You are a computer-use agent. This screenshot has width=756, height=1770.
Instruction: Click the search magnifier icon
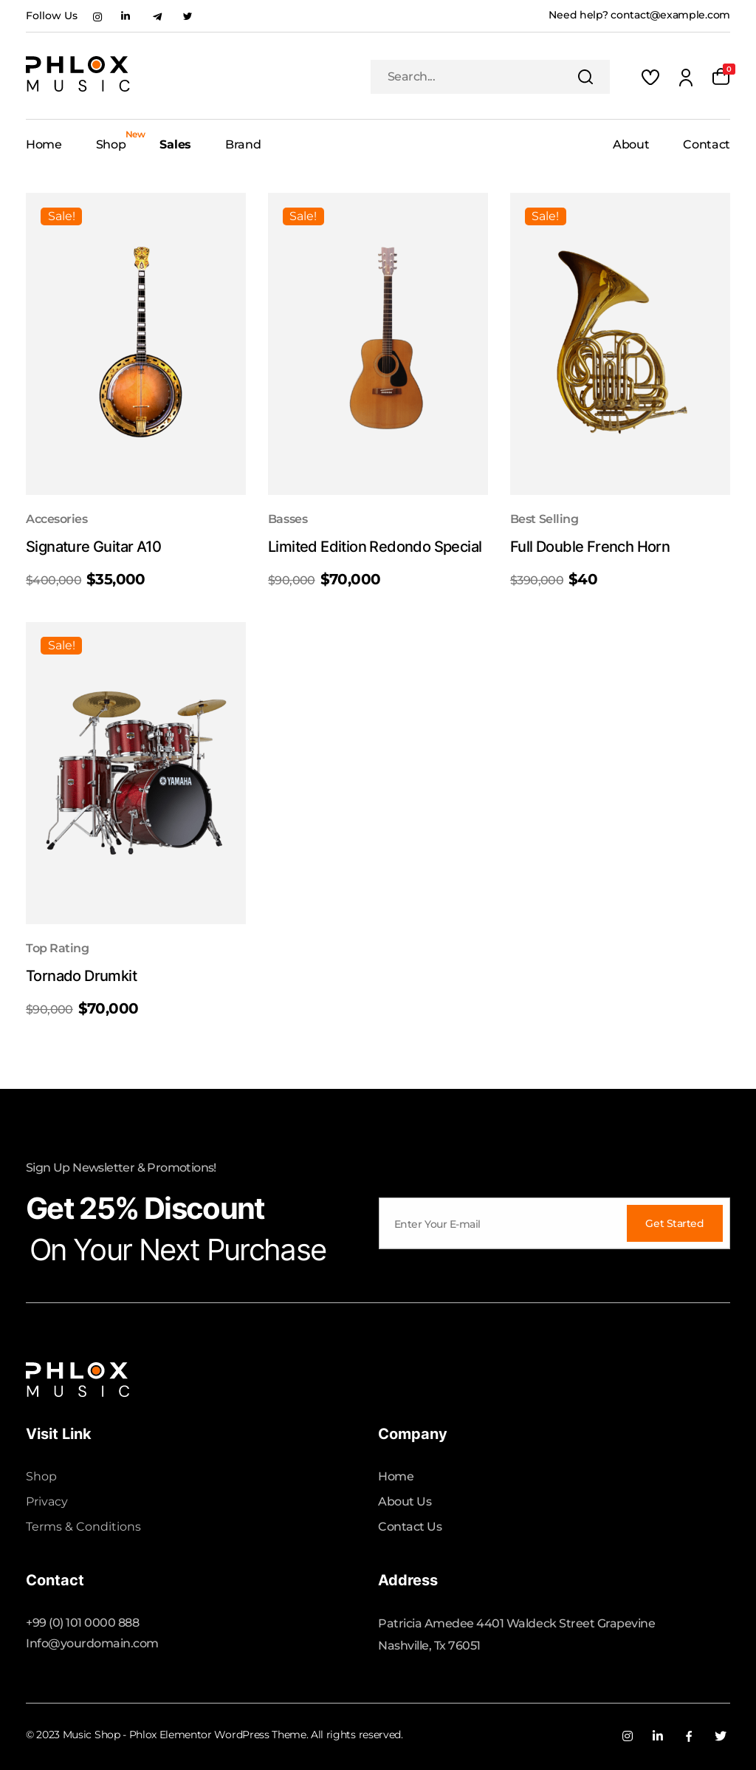pyautogui.click(x=585, y=77)
